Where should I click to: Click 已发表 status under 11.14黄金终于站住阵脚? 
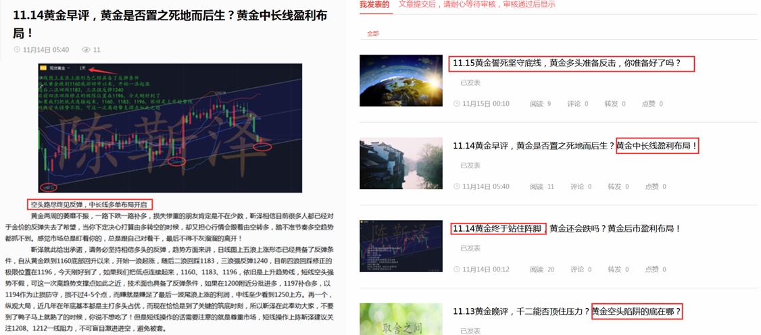pos(470,249)
